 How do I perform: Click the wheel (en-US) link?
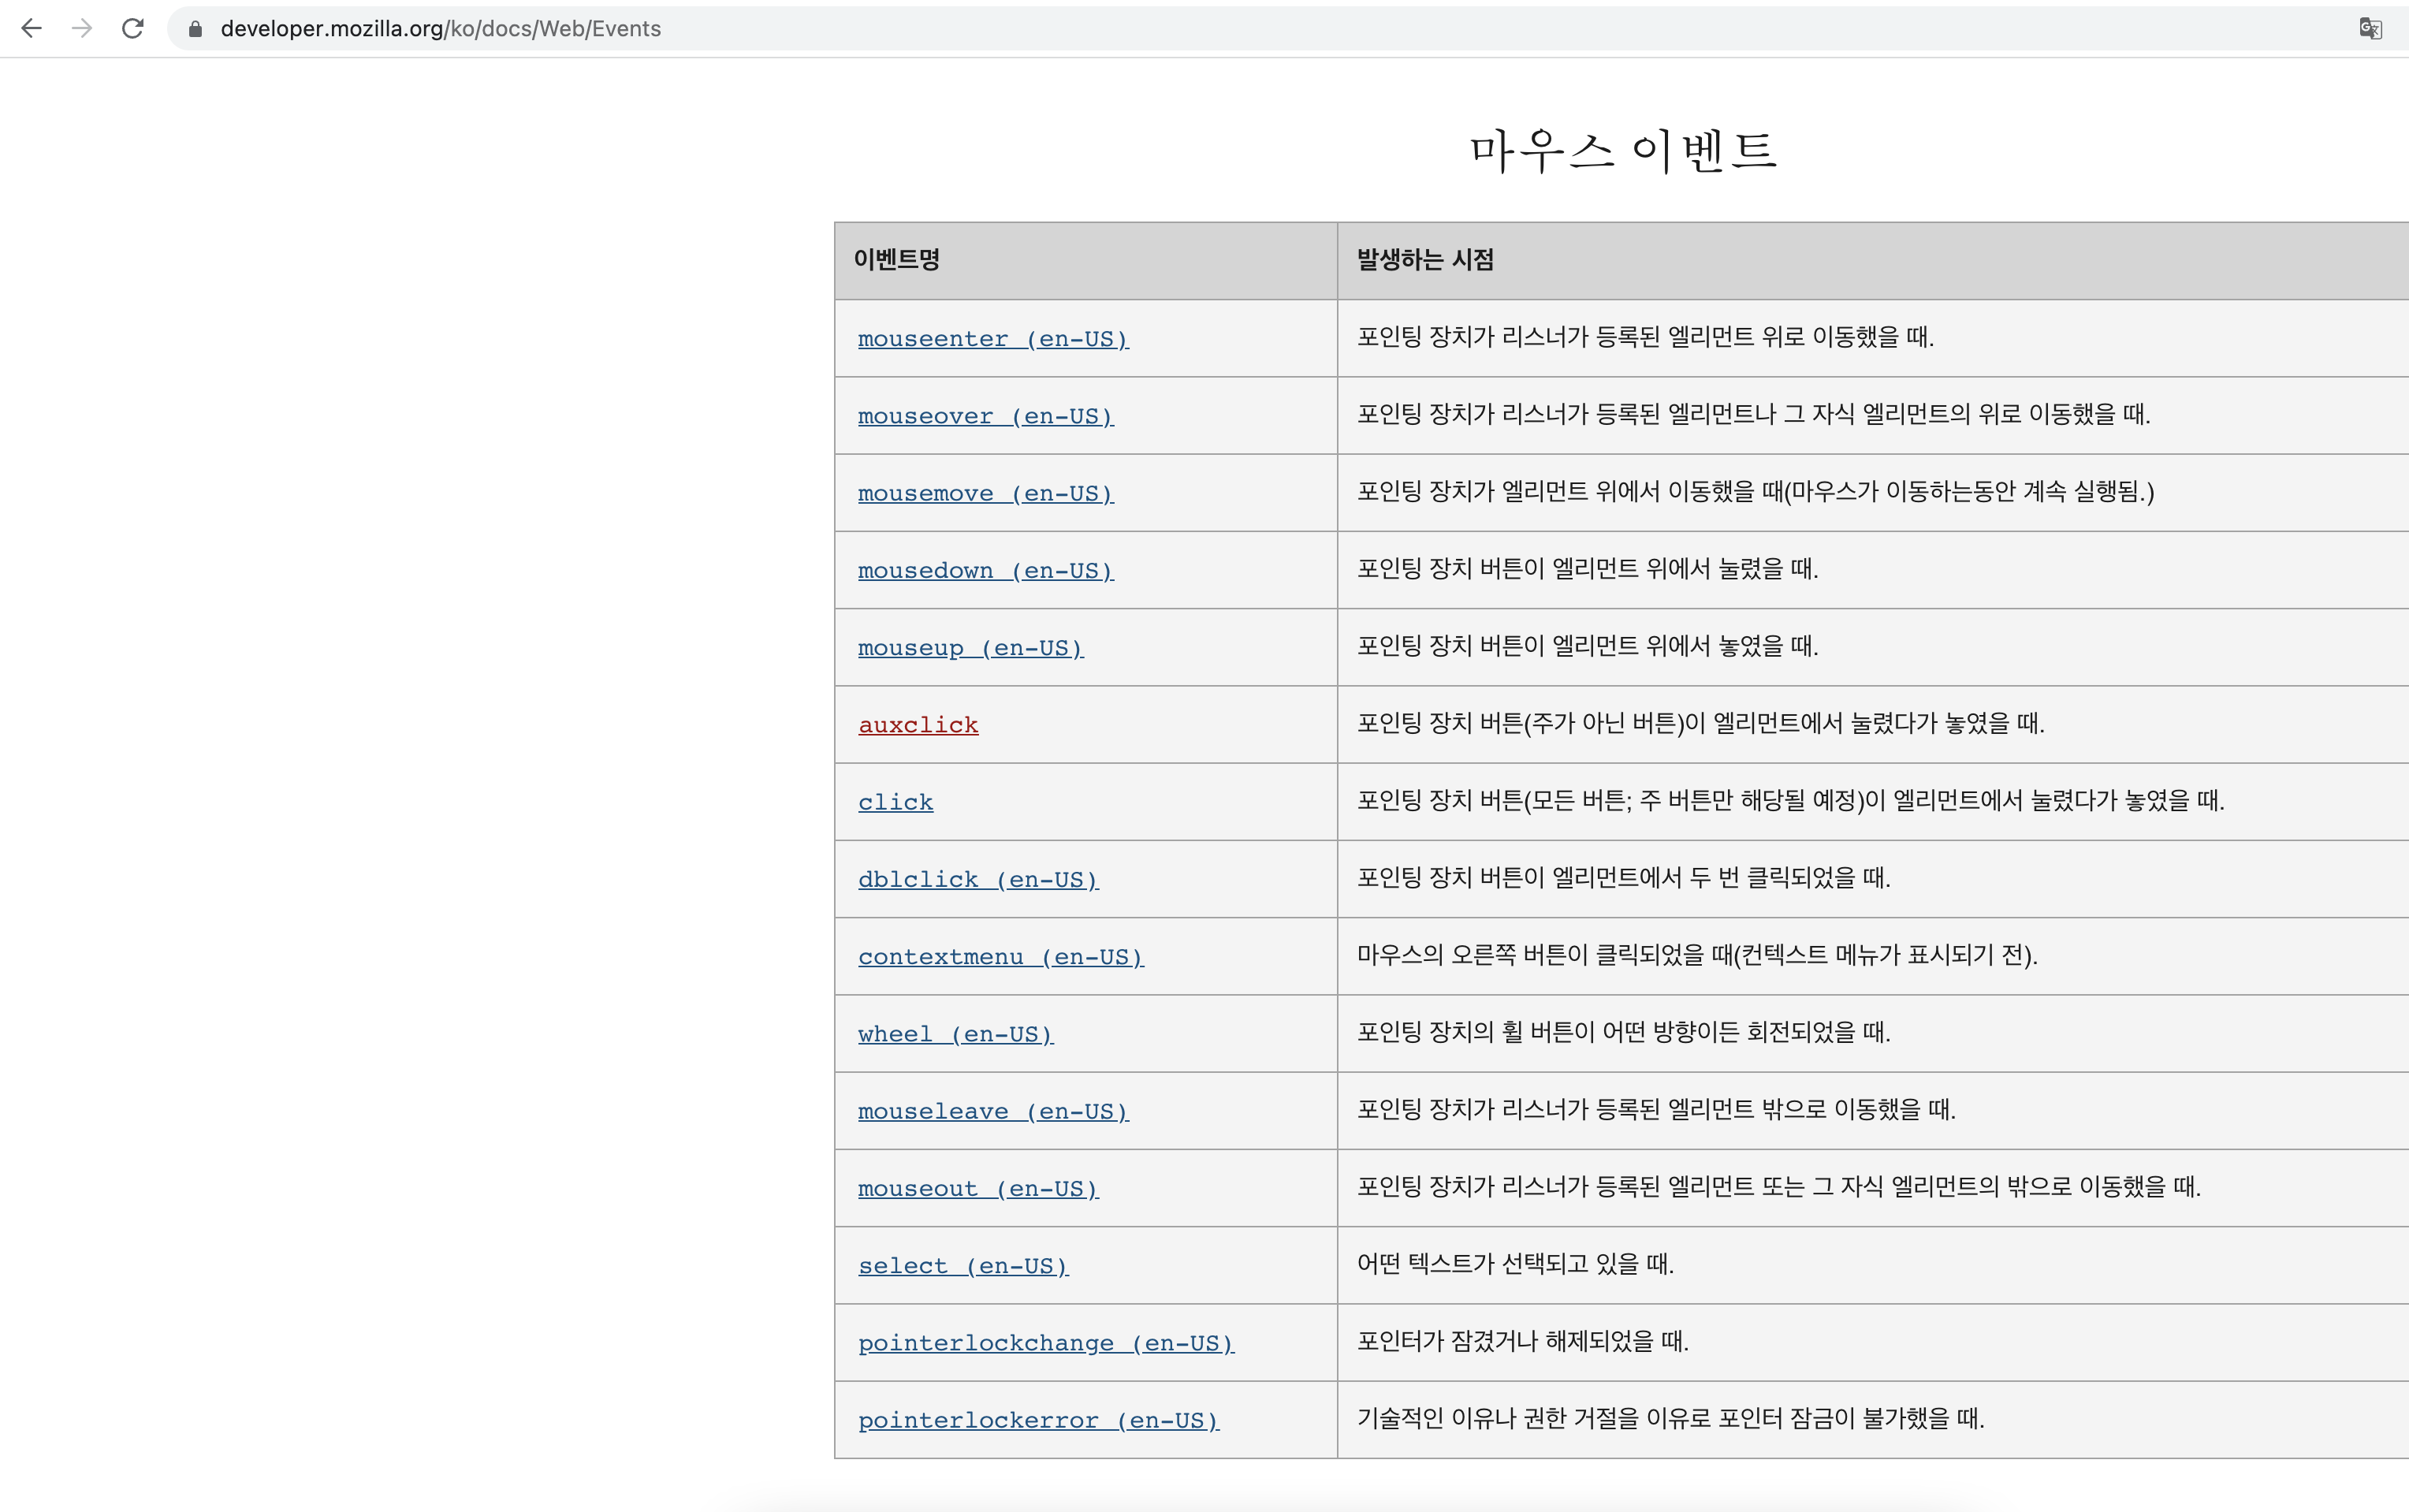955,1034
